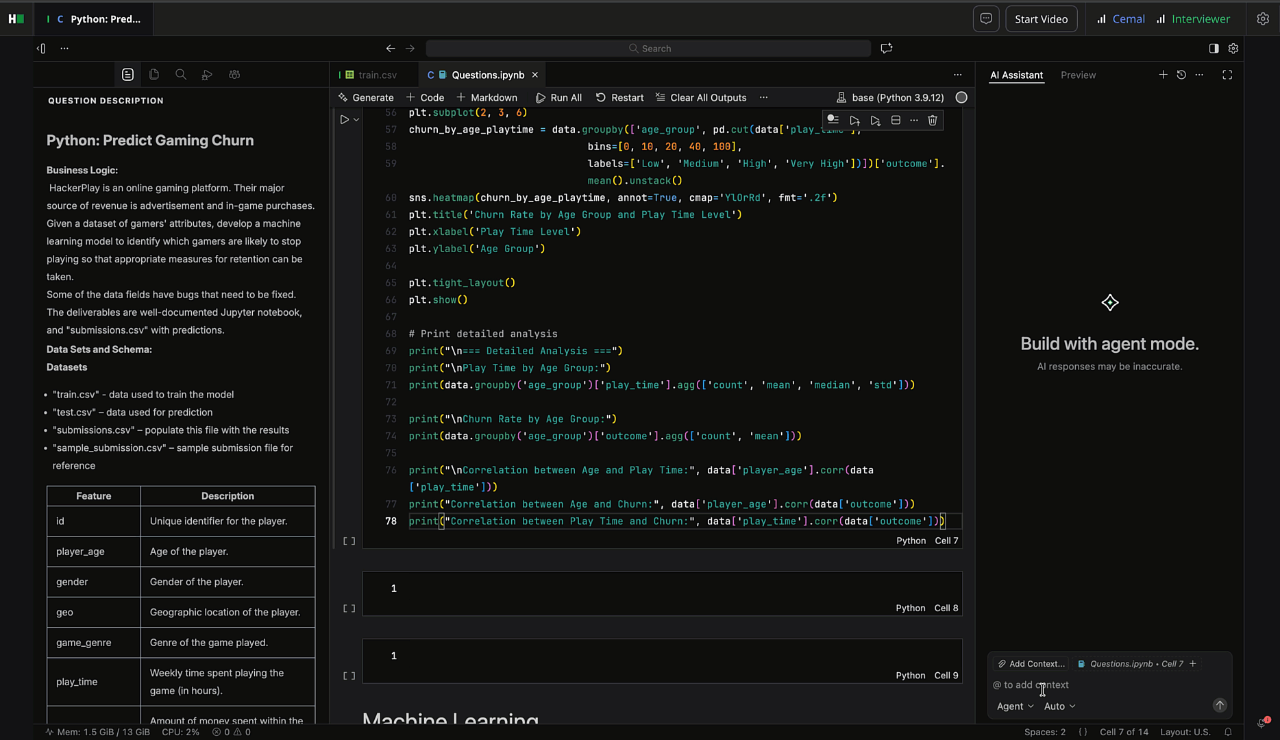1280x740 pixels.
Task: Split the cell using the split icon
Action: pos(896,120)
